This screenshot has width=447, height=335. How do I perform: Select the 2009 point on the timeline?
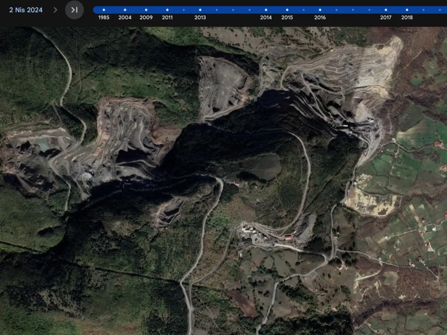pyautogui.click(x=146, y=10)
